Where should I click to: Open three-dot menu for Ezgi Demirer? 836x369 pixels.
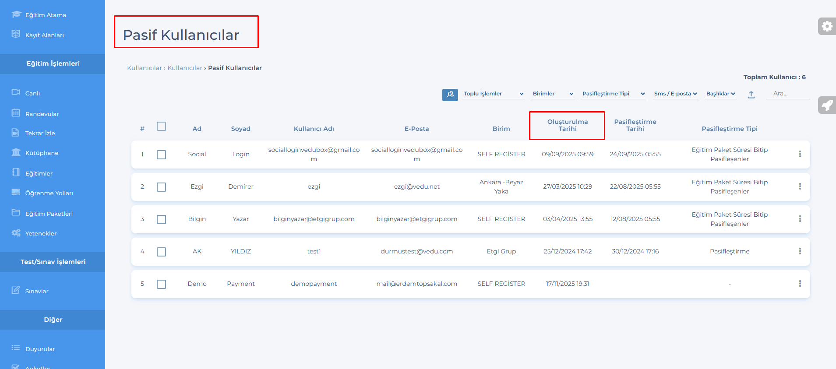(800, 186)
